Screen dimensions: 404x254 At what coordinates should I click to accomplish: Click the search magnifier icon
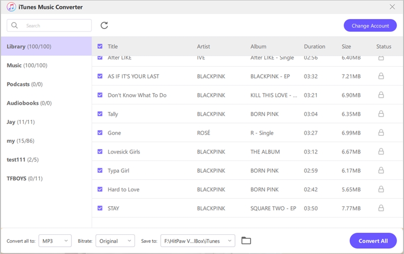pyautogui.click(x=15, y=25)
